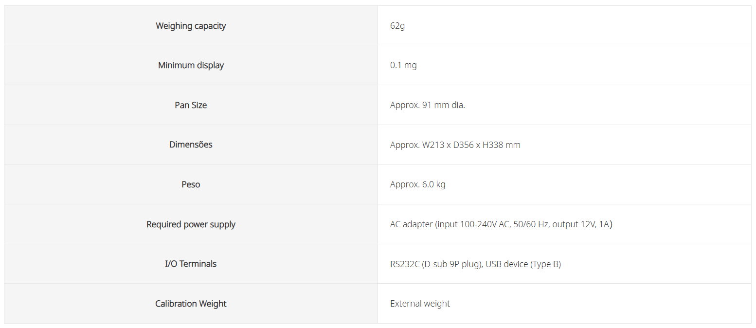756x328 pixels.
Task: Click the Weighing capacity label cell
Action: coord(191,26)
